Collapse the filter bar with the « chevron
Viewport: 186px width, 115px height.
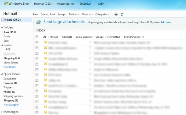[x=143, y=37]
